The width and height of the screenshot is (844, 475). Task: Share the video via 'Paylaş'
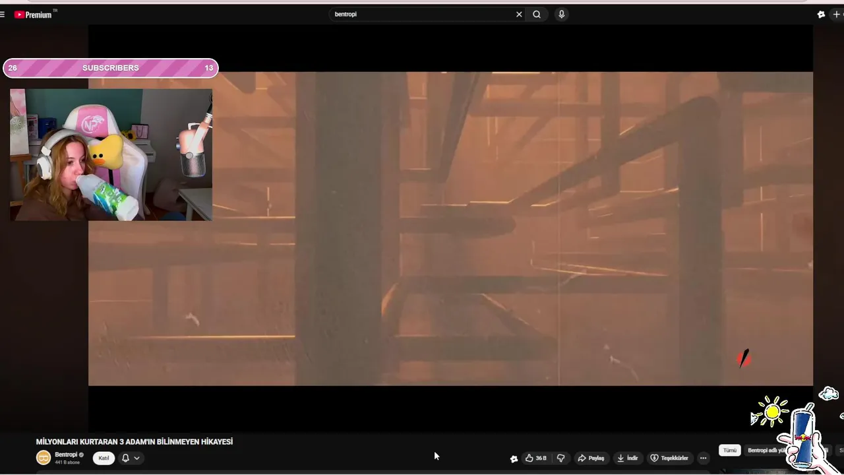point(591,458)
